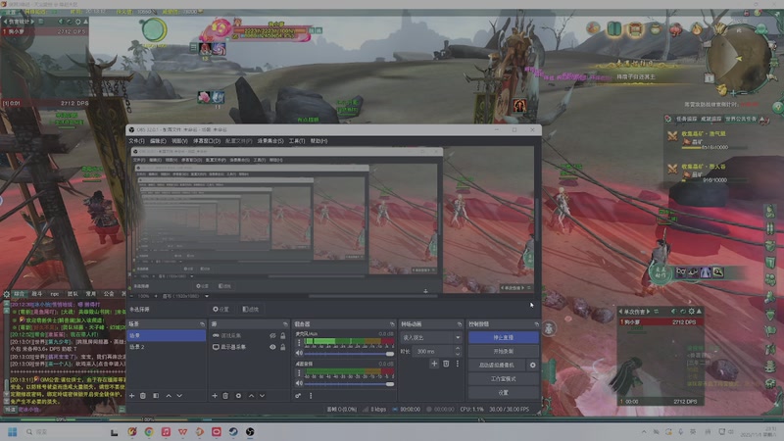The width and height of the screenshot is (784, 441).
Task: Move scene up with arrow in Scenes panel
Action: (x=169, y=396)
